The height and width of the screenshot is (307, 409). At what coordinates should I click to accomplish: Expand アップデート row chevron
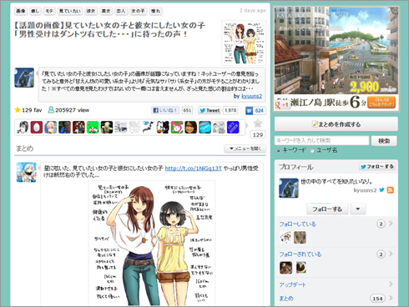(x=391, y=284)
